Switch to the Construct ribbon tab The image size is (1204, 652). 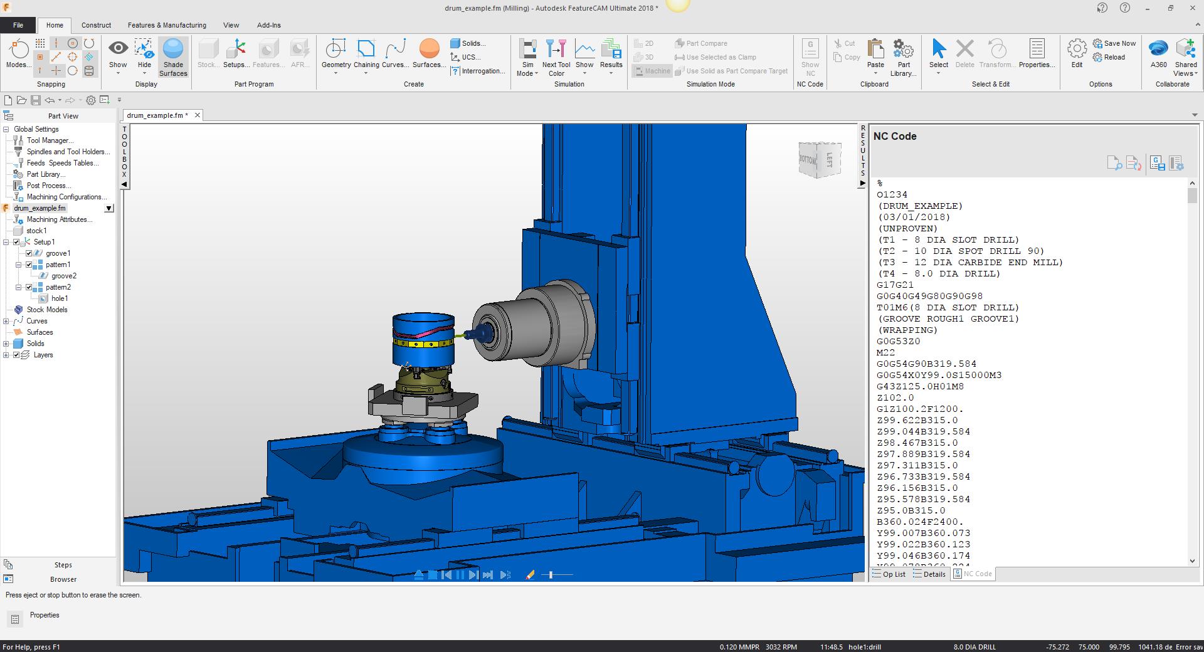tap(96, 25)
